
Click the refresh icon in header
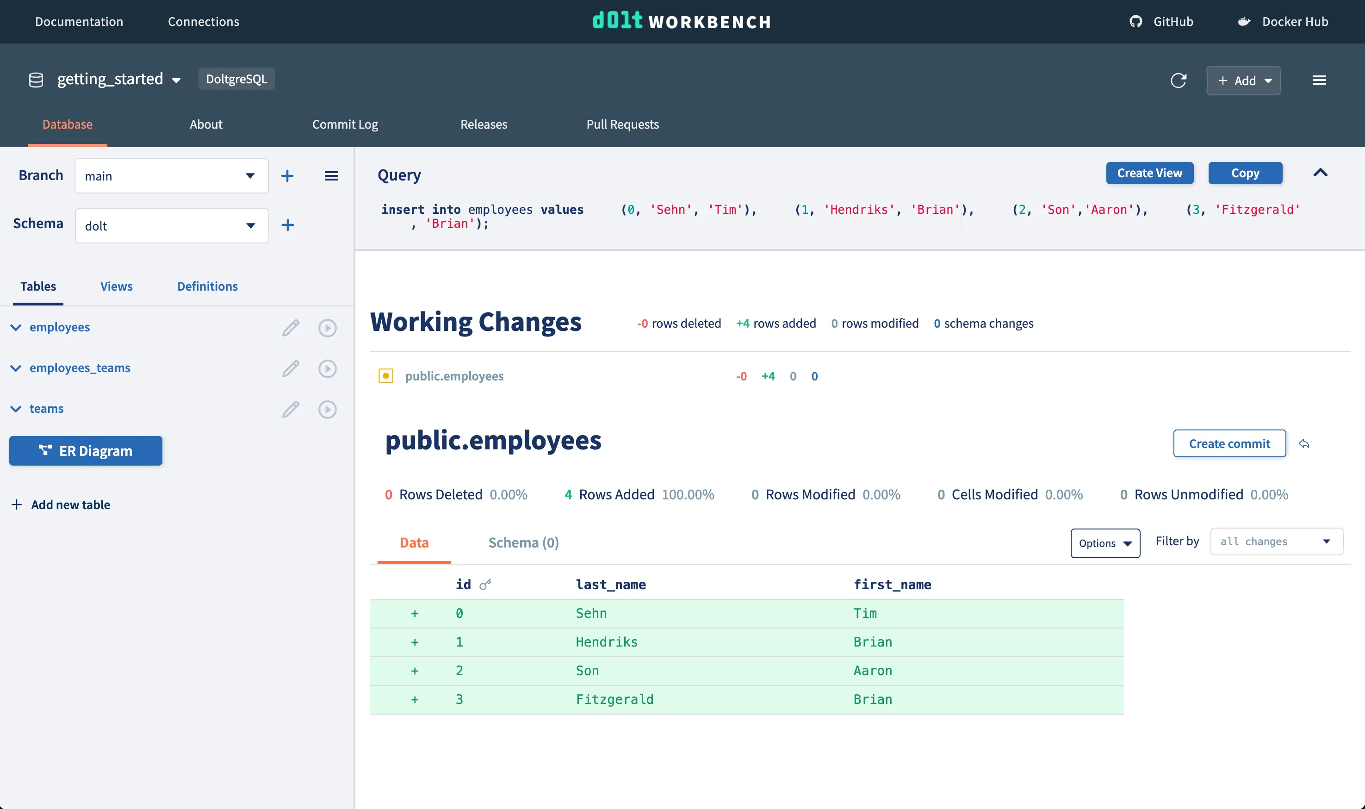1178,81
